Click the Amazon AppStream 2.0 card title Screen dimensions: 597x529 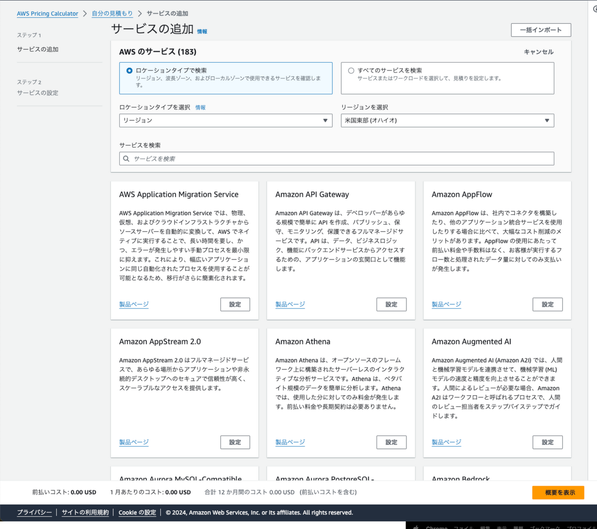click(x=160, y=342)
